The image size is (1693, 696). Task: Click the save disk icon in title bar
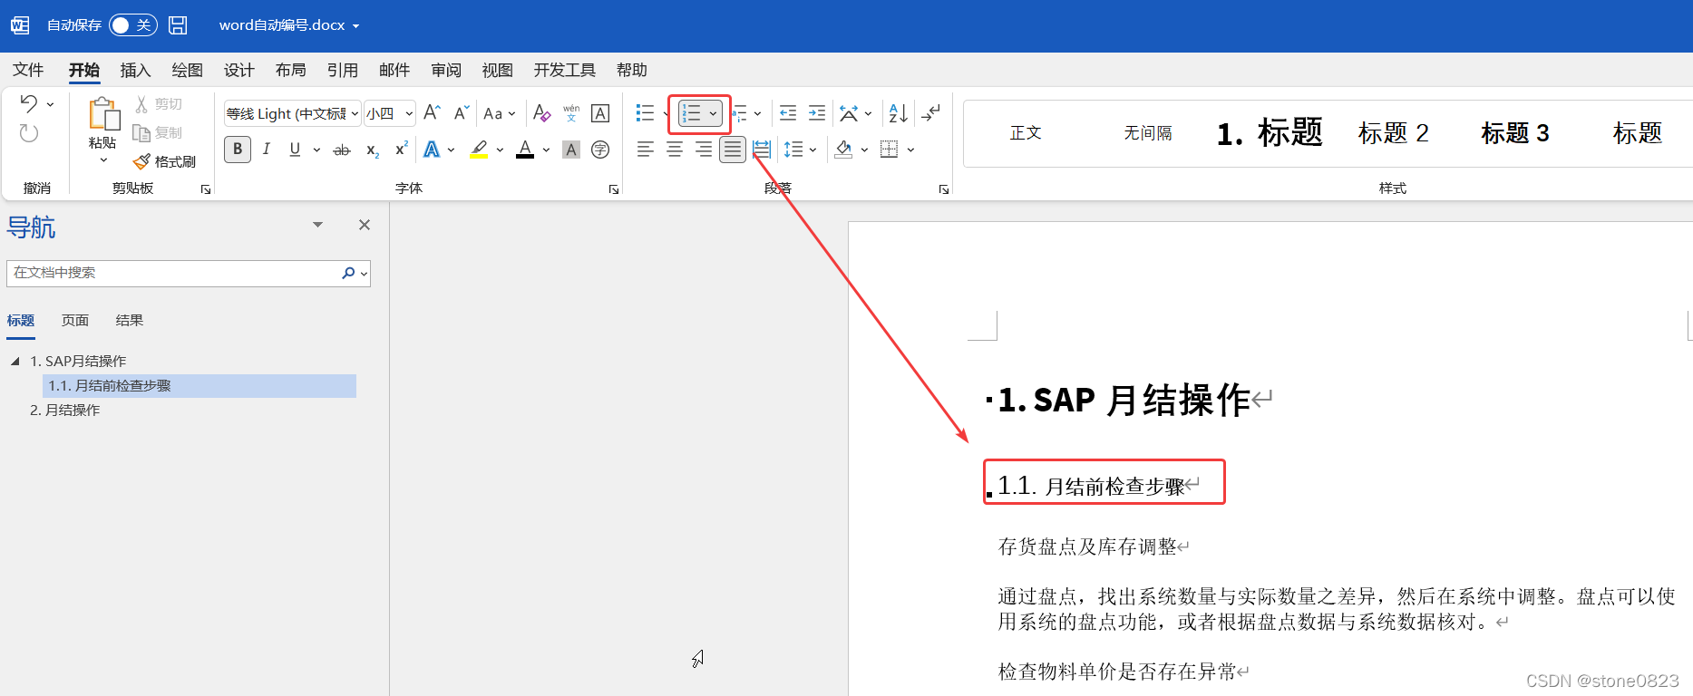tap(178, 25)
